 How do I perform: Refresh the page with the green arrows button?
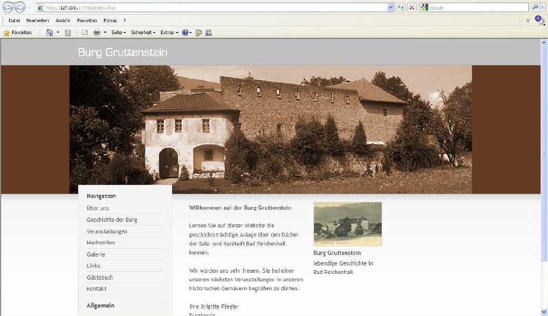pos(401,7)
